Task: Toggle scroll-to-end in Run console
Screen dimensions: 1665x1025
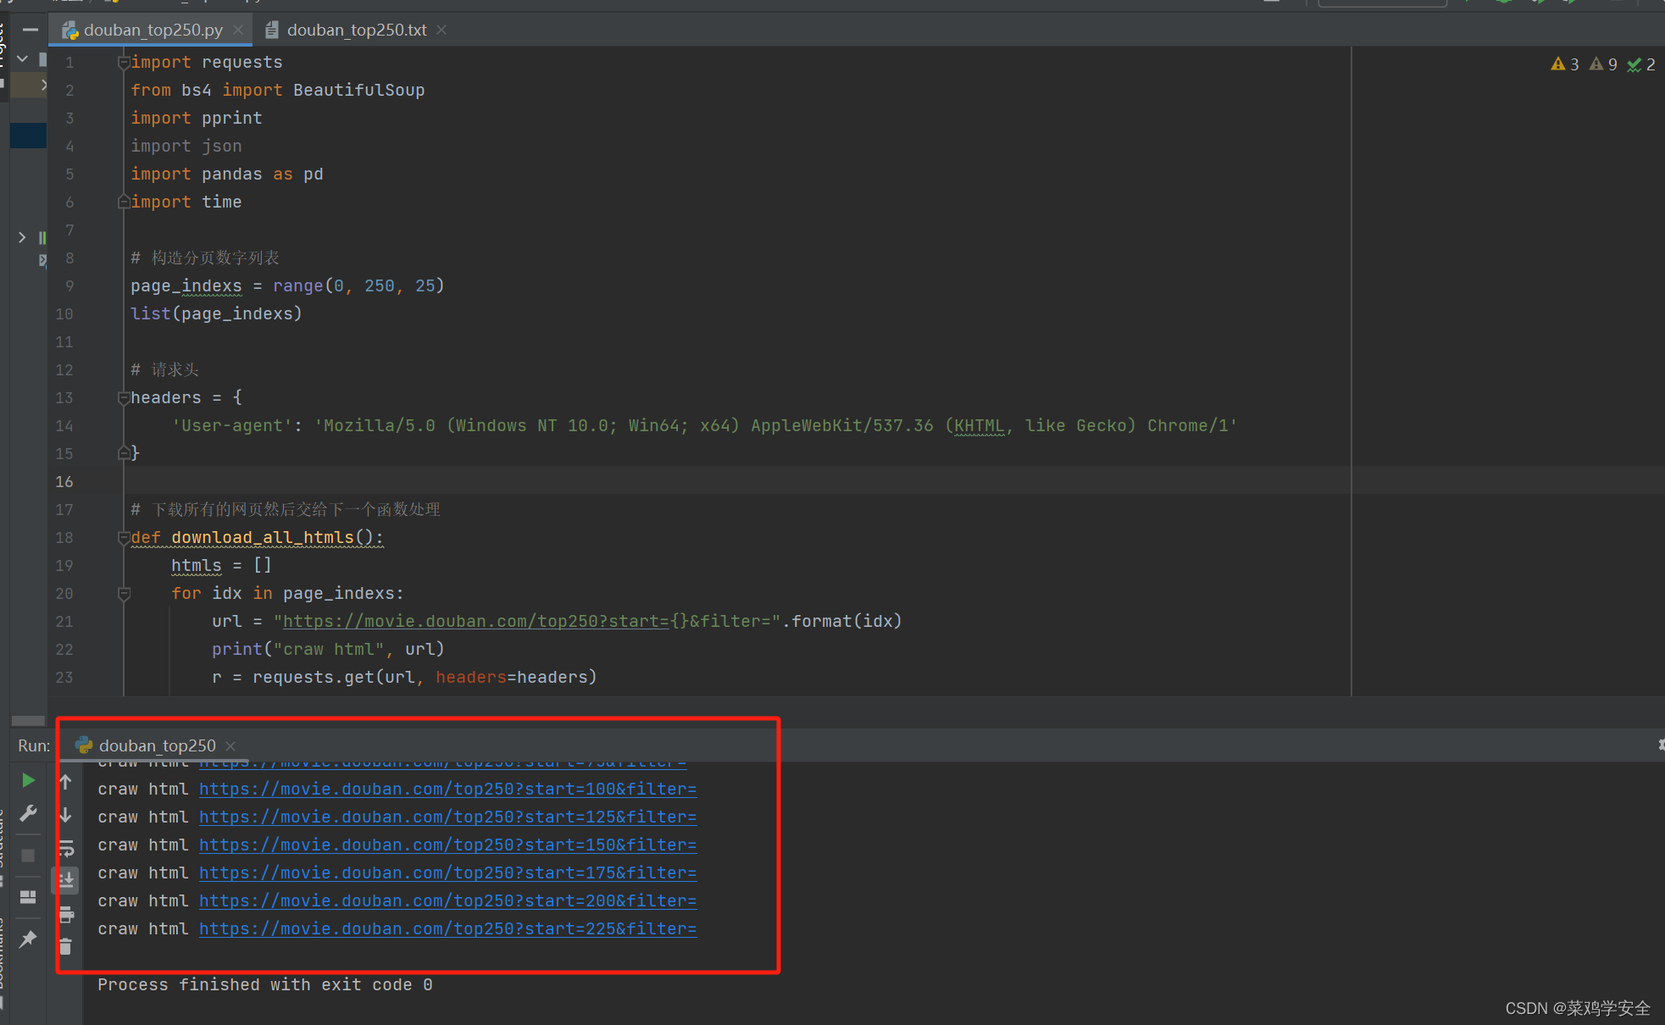Action: [66, 881]
